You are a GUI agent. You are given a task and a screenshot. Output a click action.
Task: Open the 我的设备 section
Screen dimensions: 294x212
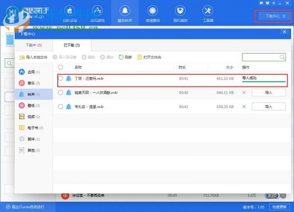(70, 14)
